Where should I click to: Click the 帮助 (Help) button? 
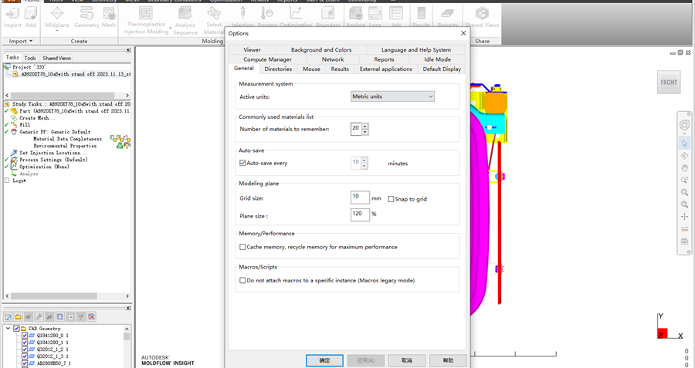click(x=448, y=360)
